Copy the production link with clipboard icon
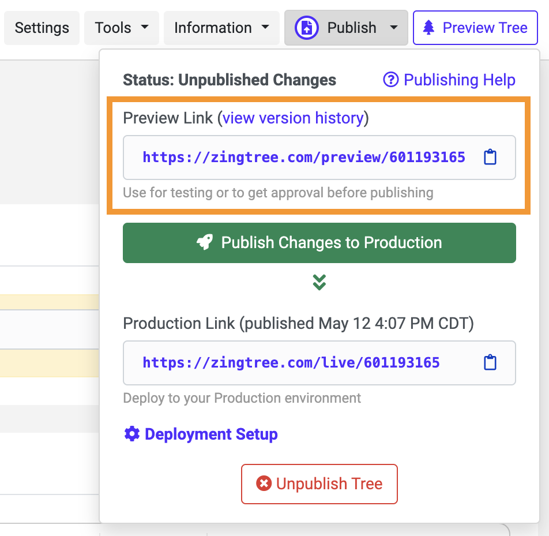 tap(490, 362)
